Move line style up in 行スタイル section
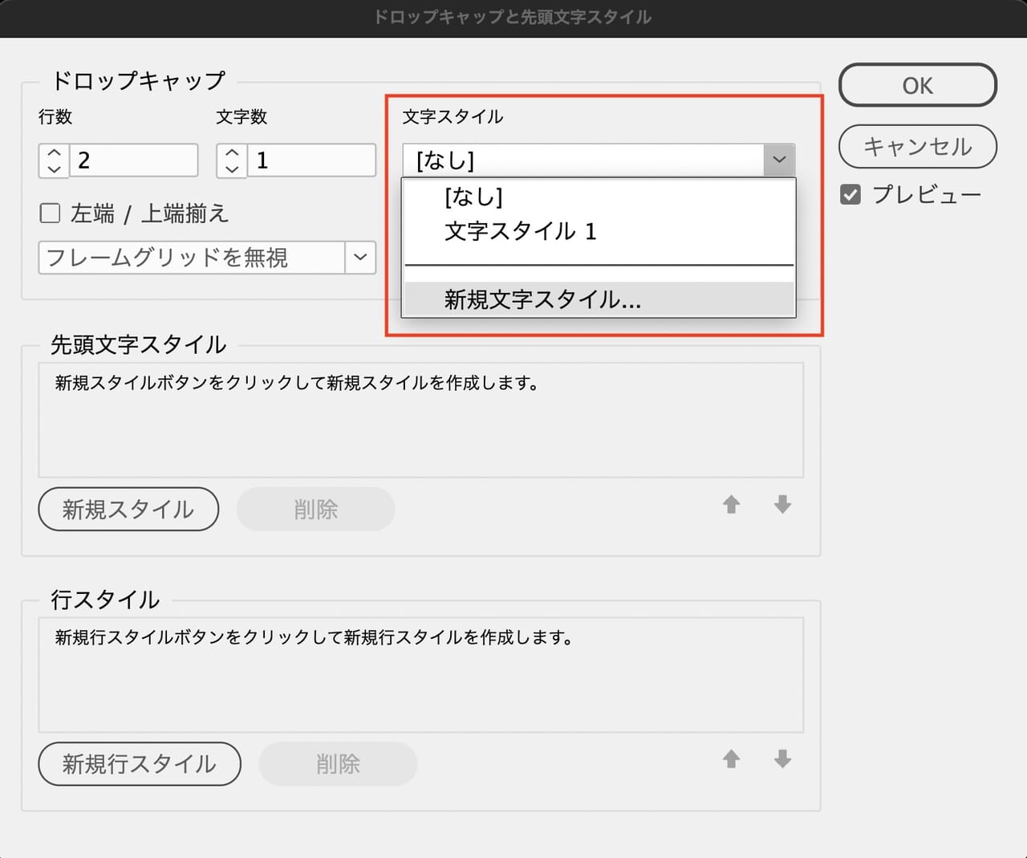1027x858 pixels. point(731,760)
